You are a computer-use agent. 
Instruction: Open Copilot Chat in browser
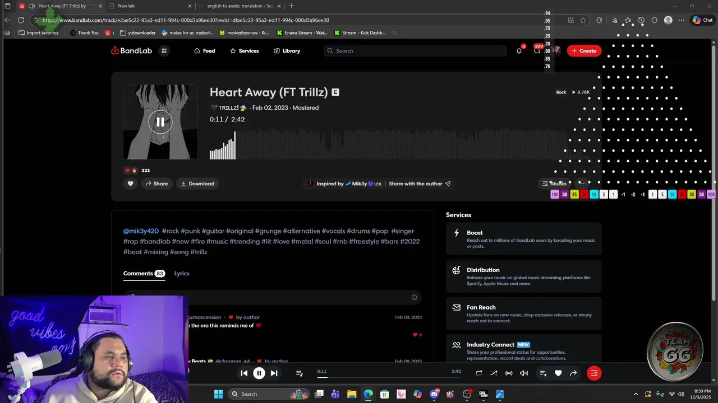click(702, 20)
